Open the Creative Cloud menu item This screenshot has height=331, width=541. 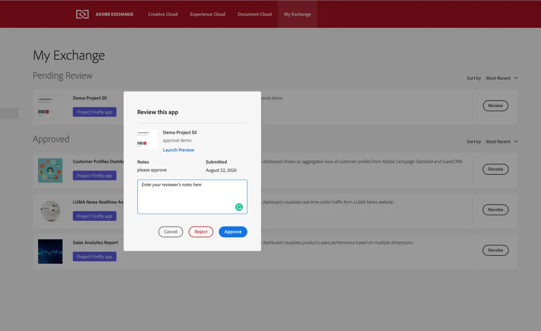163,14
